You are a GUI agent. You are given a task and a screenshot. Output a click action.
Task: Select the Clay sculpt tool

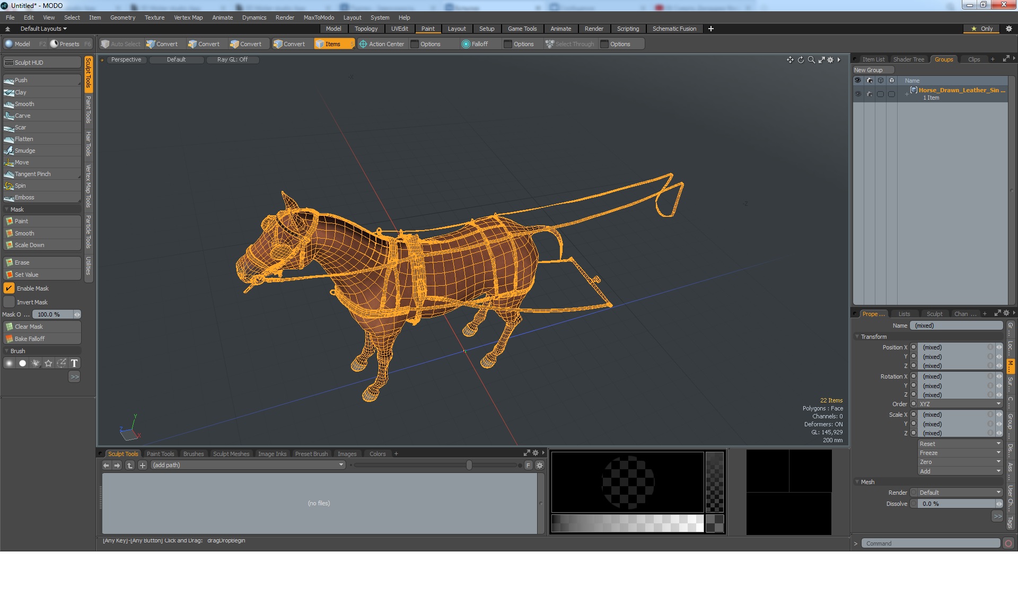[42, 92]
